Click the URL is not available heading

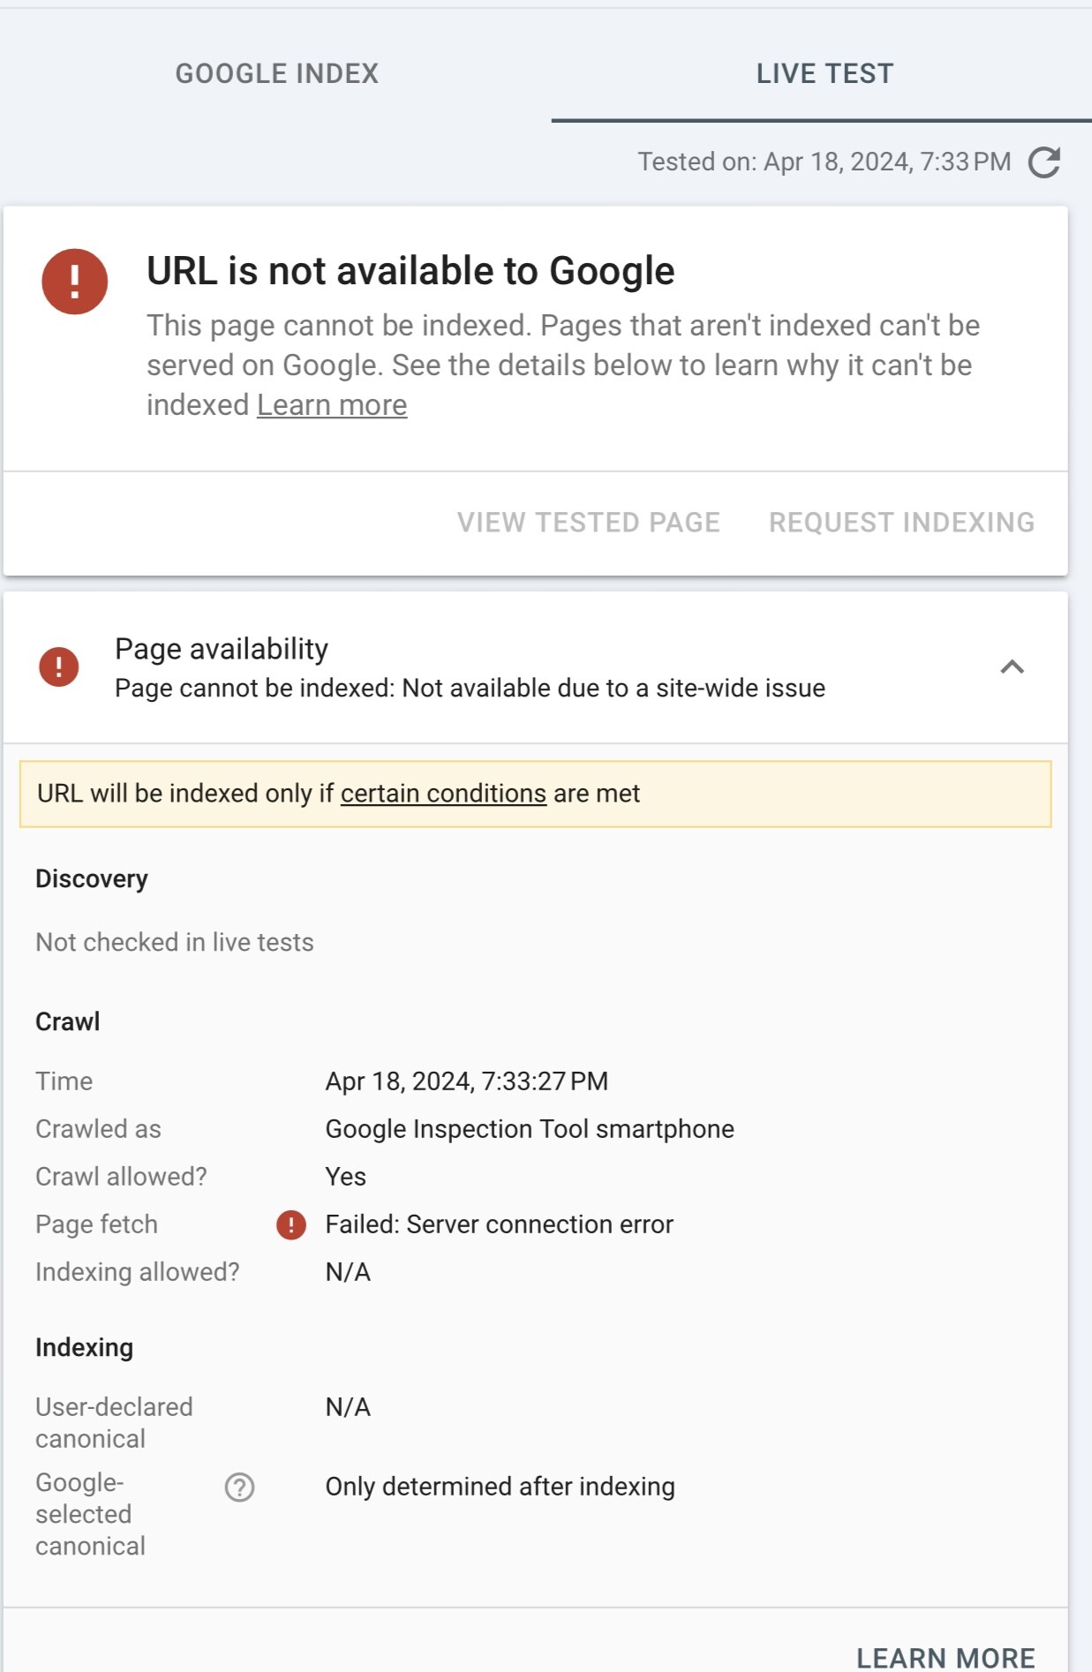[x=410, y=271]
